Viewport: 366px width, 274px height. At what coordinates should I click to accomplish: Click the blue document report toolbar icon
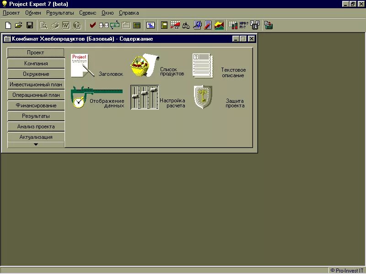click(x=197, y=25)
